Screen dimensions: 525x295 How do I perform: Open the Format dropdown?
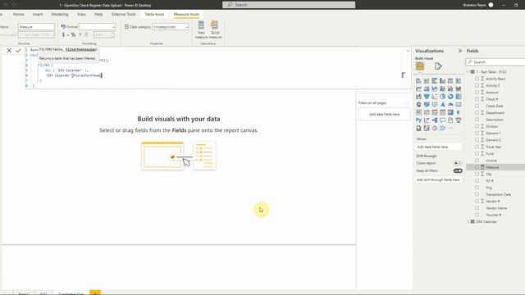pyautogui.click(x=97, y=27)
